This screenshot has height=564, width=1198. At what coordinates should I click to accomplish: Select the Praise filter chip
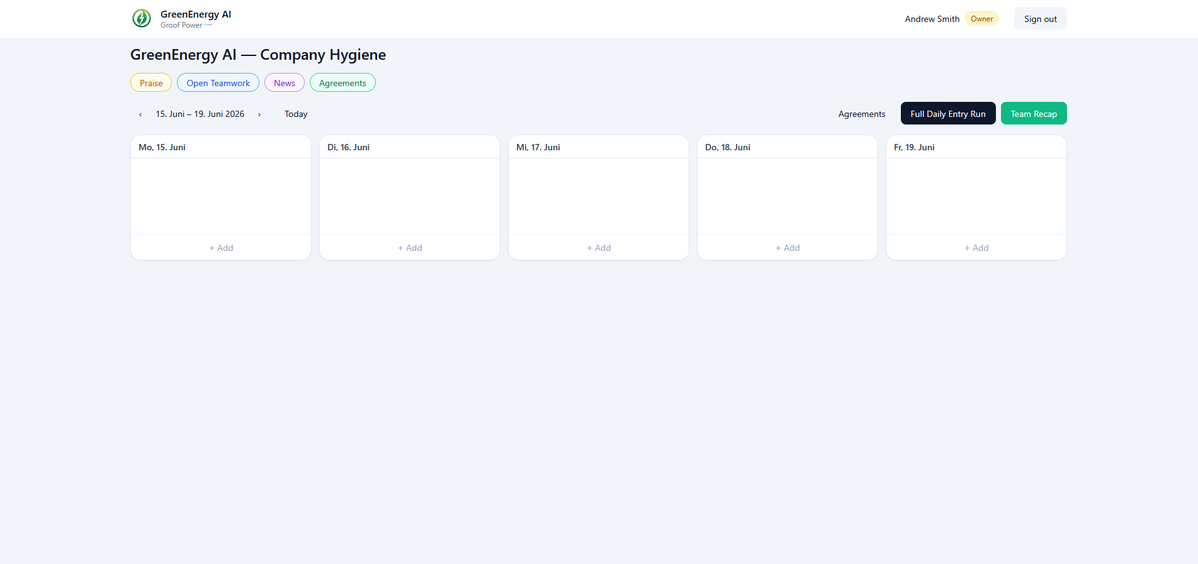pyautogui.click(x=151, y=83)
